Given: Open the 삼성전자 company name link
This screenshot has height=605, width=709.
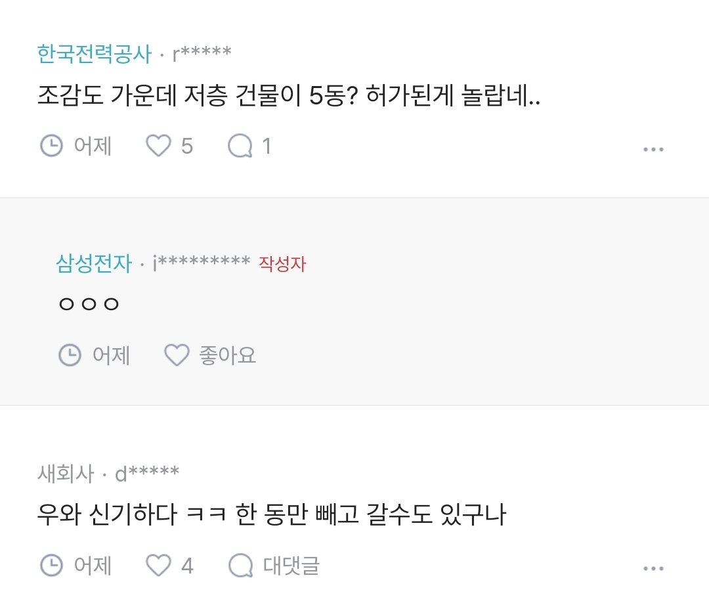Looking at the screenshot, I should pyautogui.click(x=94, y=263).
